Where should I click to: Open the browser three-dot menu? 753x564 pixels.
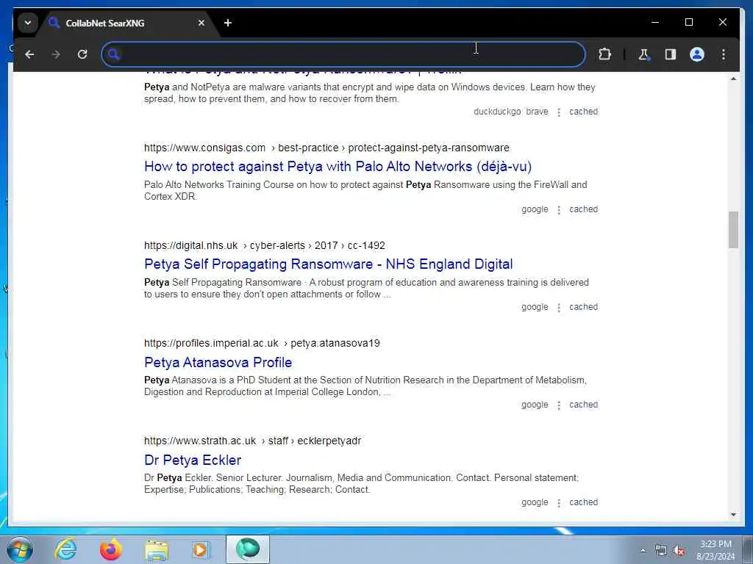tap(724, 54)
